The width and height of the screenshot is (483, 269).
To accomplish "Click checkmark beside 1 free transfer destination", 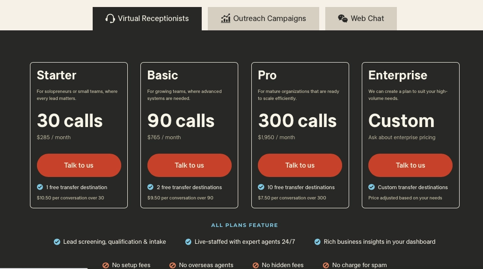I will (x=40, y=187).
